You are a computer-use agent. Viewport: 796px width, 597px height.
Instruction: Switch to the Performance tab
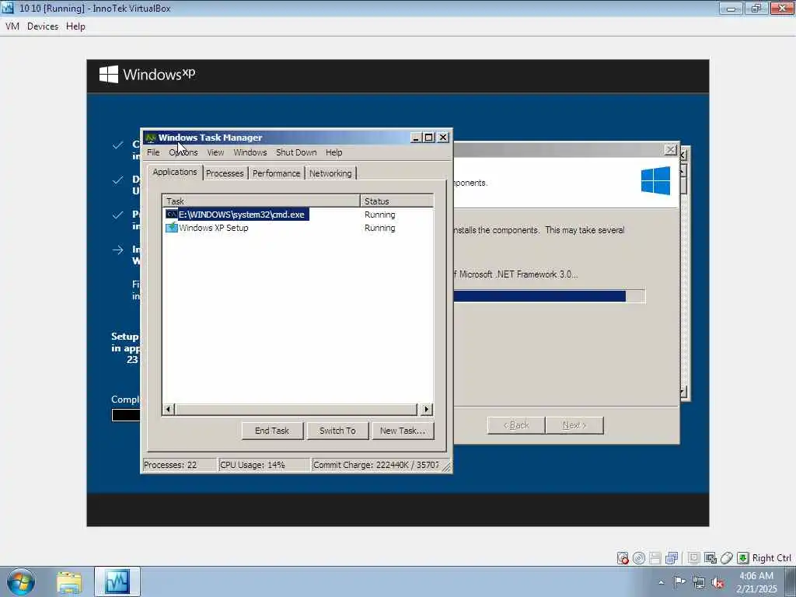coord(276,173)
